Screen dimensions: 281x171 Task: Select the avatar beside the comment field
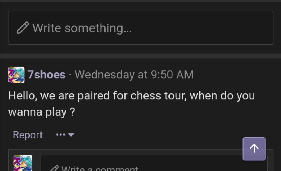[x=23, y=163]
